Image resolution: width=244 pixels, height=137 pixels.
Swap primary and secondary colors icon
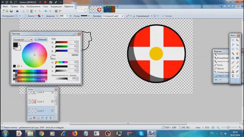(x=19, y=44)
